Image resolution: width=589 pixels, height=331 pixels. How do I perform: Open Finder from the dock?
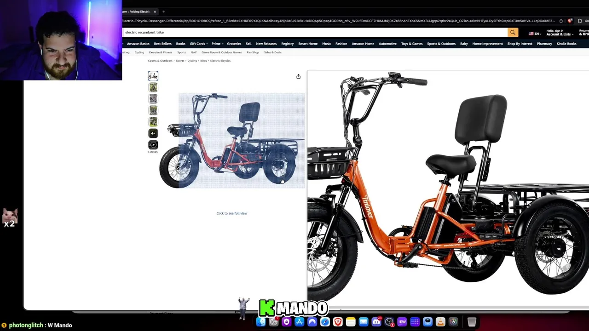click(x=261, y=322)
